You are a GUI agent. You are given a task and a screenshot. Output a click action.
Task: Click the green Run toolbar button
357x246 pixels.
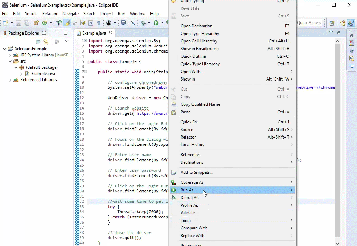coord(156,23)
